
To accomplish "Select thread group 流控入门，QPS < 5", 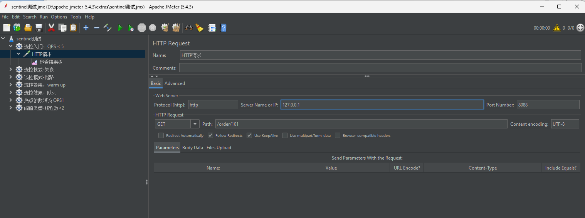I will click(x=44, y=47).
